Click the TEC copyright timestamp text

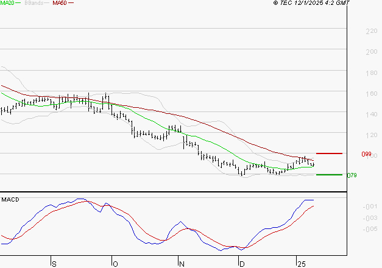tap(311, 3)
